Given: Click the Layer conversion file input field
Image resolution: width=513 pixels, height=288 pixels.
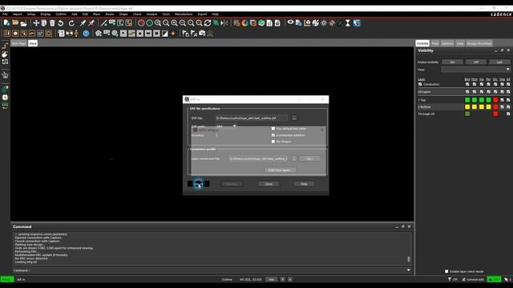Looking at the screenshot, I should coord(258,158).
